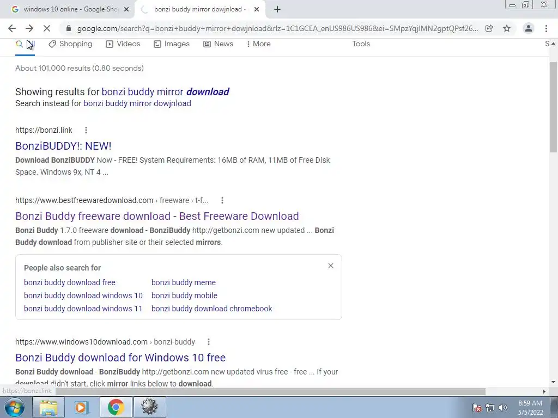558x418 pixels.
Task: Open the Windows Start menu
Action: [x=14, y=407]
